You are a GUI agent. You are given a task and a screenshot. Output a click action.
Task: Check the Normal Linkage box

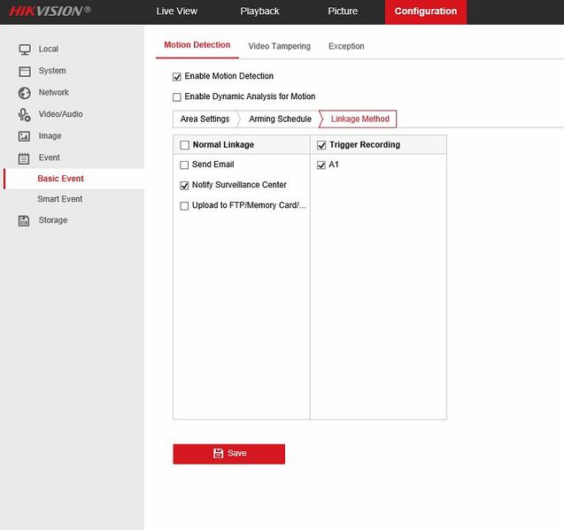[x=184, y=145]
